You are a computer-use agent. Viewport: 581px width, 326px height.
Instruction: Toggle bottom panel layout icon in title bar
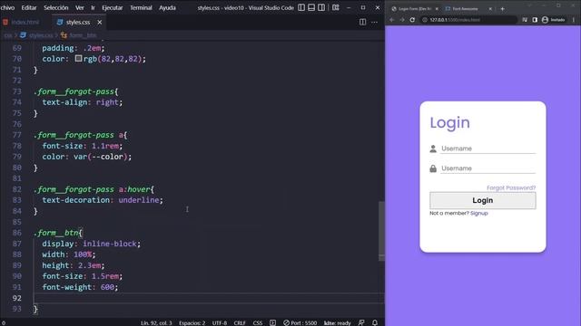pos(311,7)
